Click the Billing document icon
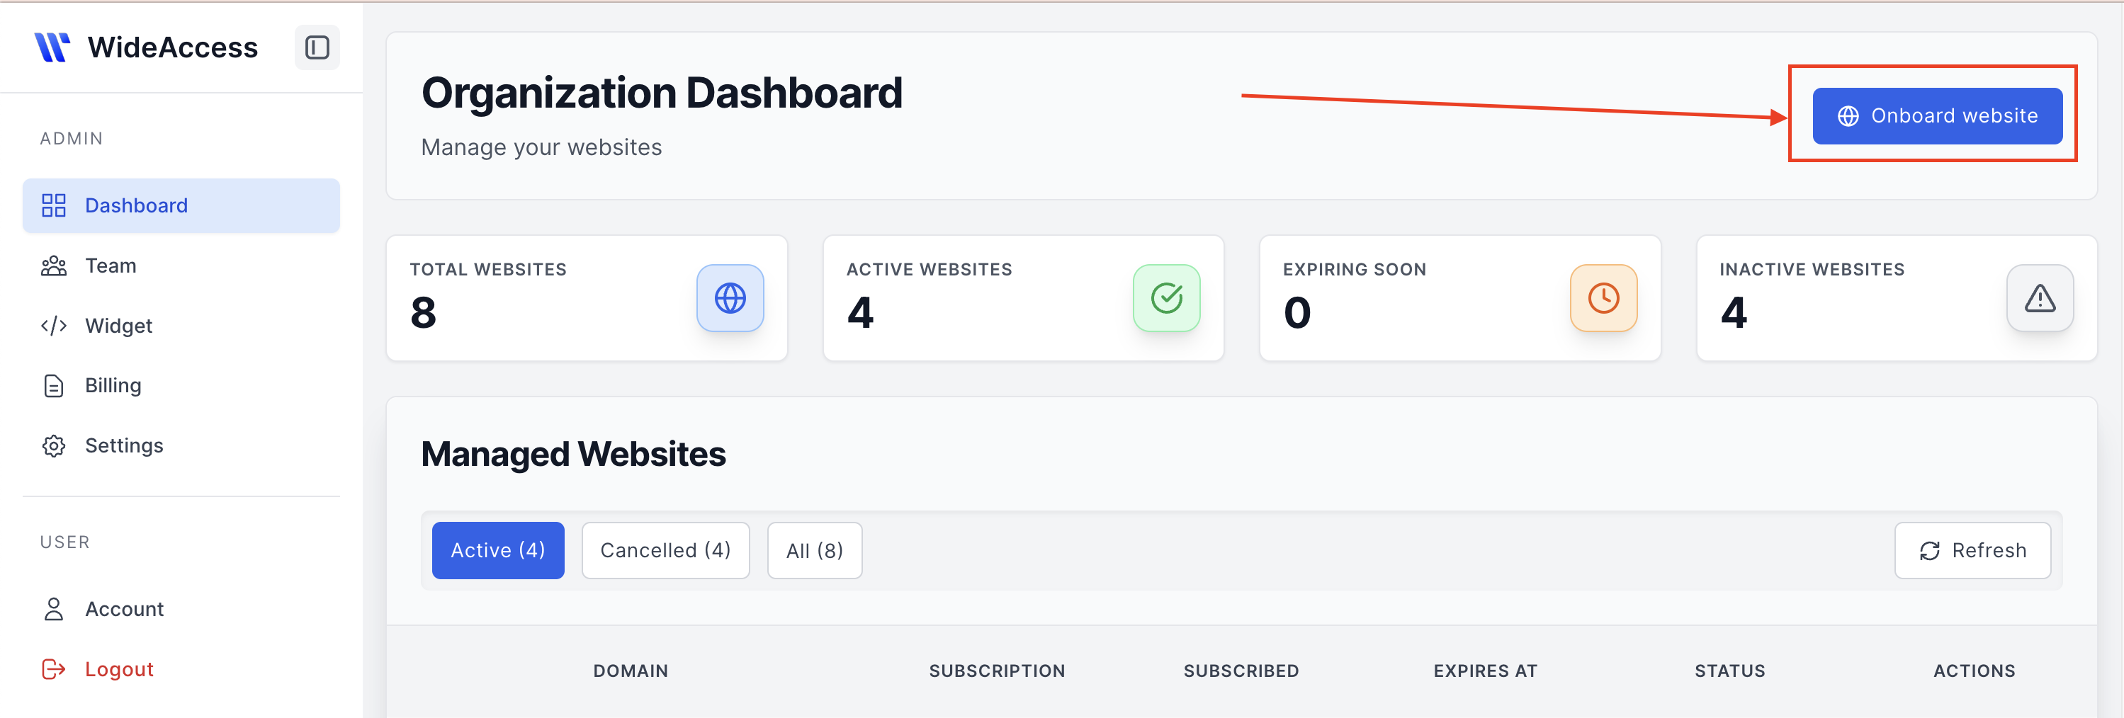Viewport: 2124px width, 718px height. point(55,385)
